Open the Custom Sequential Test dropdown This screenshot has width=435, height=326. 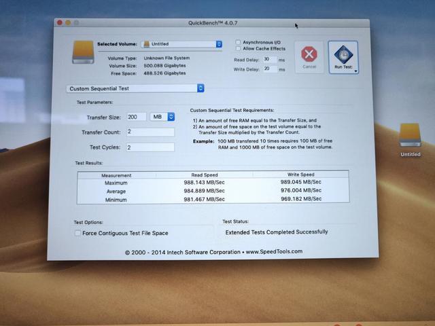[135, 88]
